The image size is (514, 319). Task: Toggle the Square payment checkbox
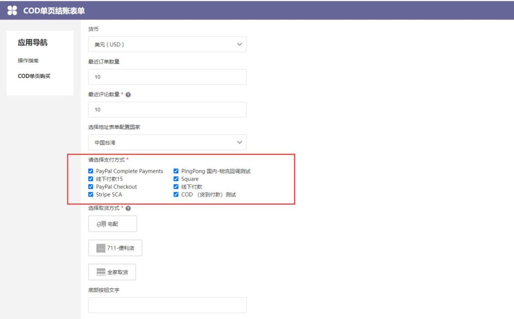pos(176,179)
